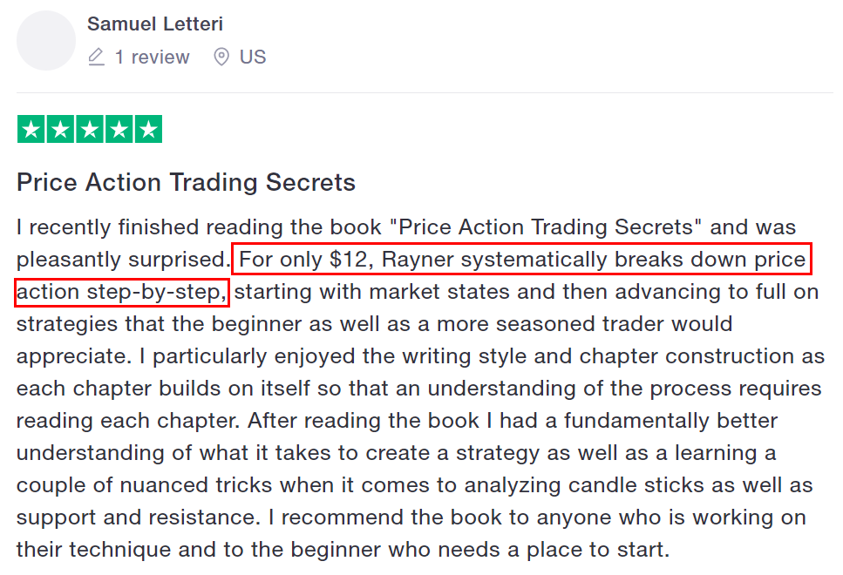Click the quoted book title in review body
The height and width of the screenshot is (575, 843).
[x=546, y=227]
